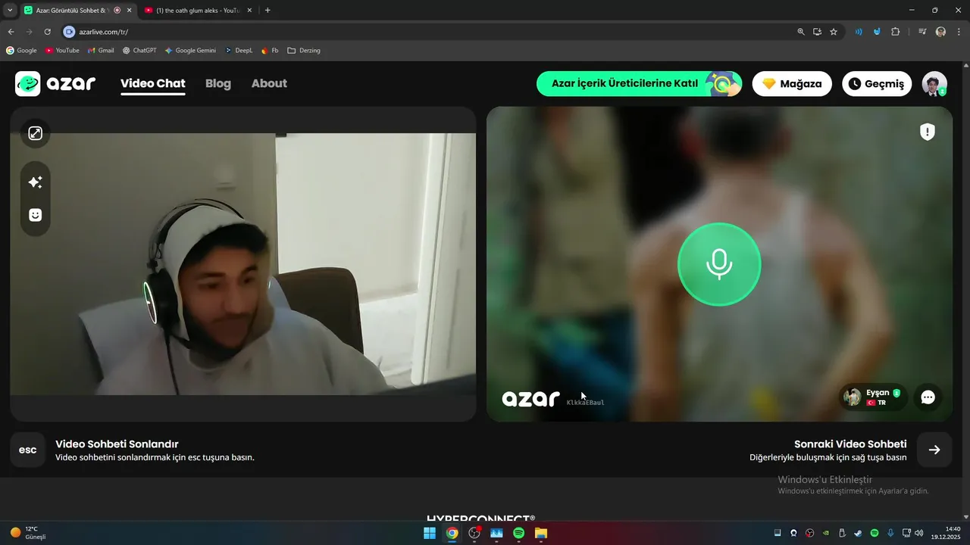Click the address bar URL field

tap(424, 32)
